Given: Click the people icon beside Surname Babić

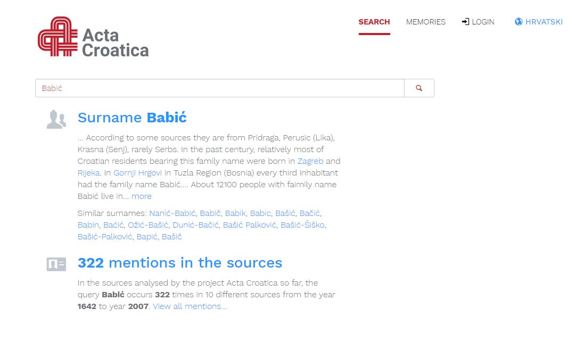Looking at the screenshot, I should [x=56, y=120].
